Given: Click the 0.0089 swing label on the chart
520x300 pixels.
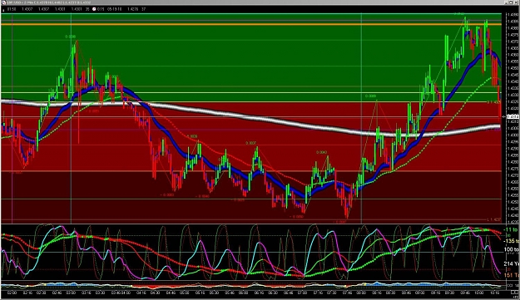Looking at the screenshot, I should (x=371, y=96).
